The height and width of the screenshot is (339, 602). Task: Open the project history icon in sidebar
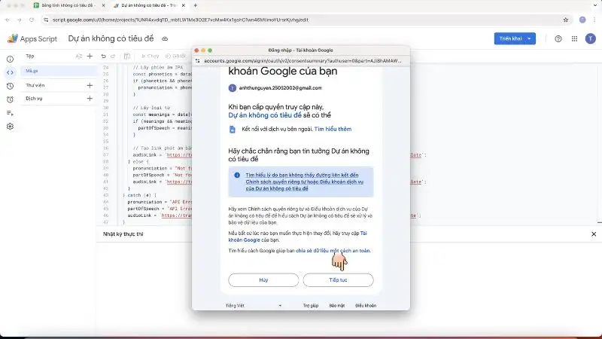10,86
